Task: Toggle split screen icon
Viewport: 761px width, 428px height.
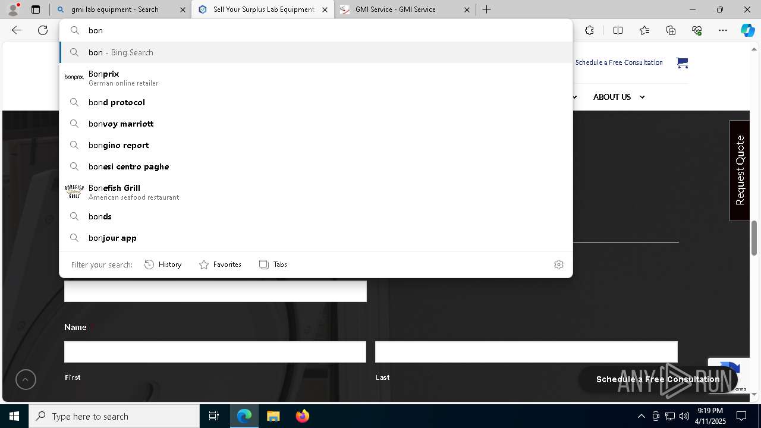Action: click(x=618, y=30)
